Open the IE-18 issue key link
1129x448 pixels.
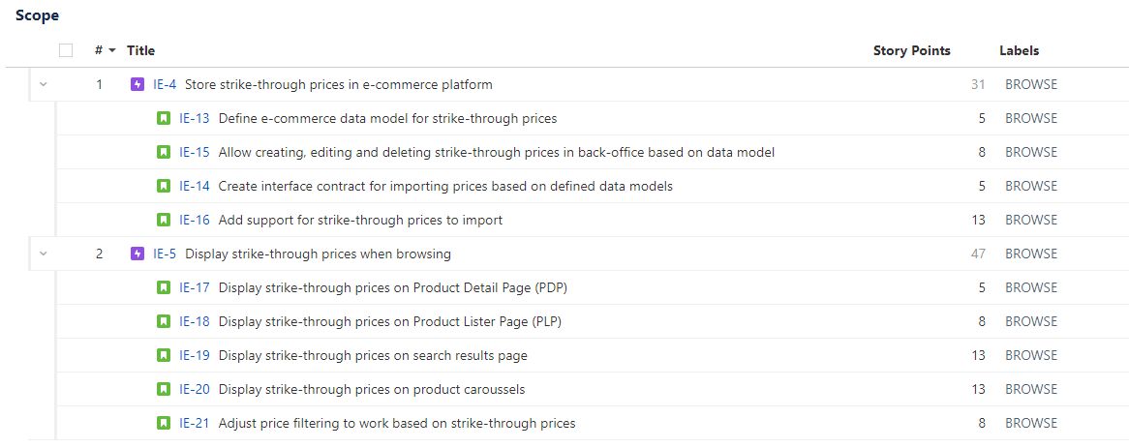coord(195,321)
